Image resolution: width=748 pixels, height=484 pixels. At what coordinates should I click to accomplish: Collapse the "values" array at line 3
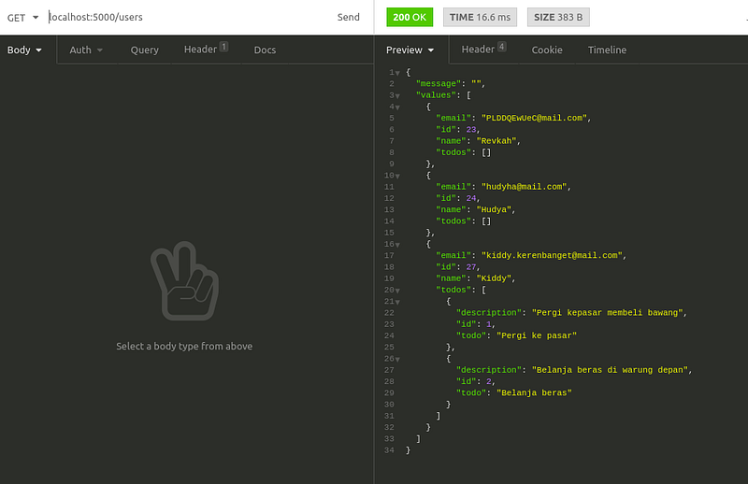tap(397, 96)
